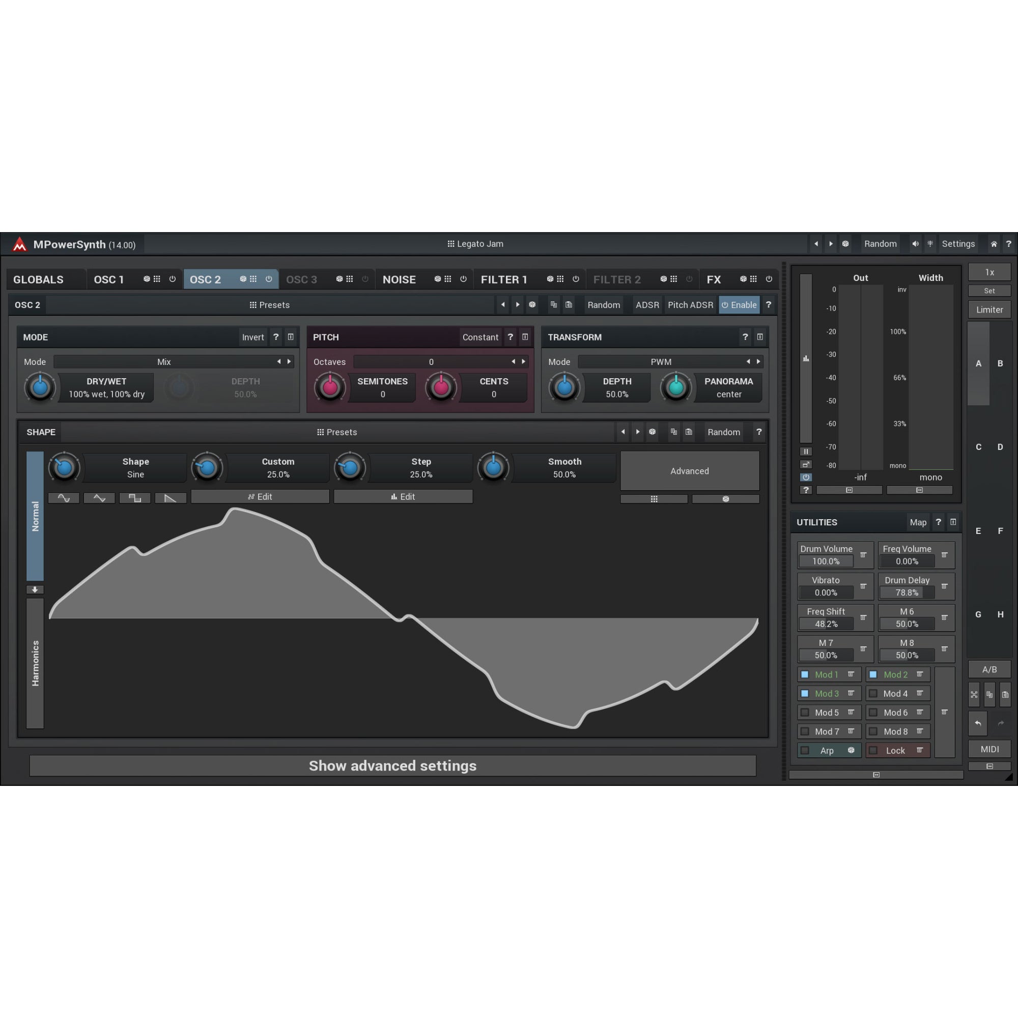Toggle the FILTER 1 power icon

click(575, 279)
